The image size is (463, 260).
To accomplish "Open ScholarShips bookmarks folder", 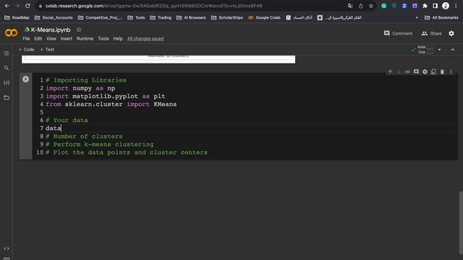I will pos(227,17).
